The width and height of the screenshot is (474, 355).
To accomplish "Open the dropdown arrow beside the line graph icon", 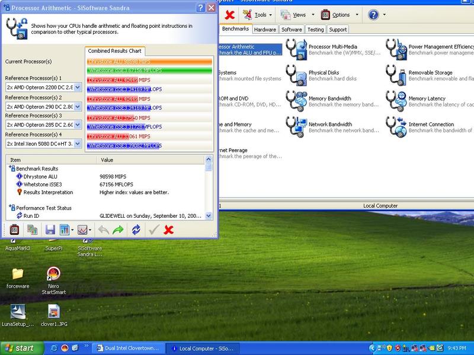I will click(x=91, y=230).
